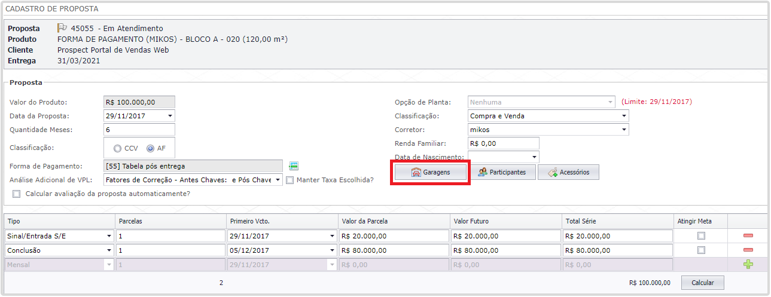This screenshot has height=297, width=771.
Task: Expand Análise Adicional de VPL dropdown
Action: click(278, 180)
